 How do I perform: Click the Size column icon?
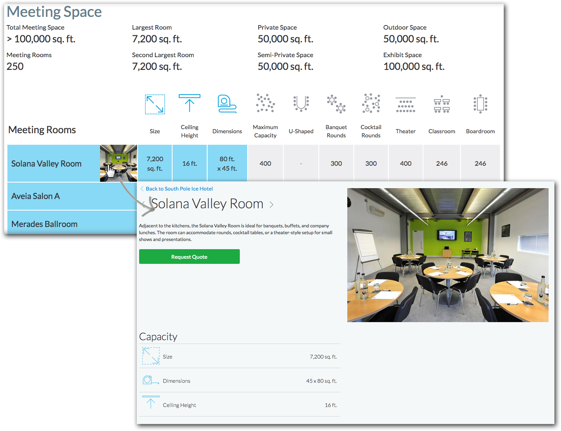(x=155, y=104)
